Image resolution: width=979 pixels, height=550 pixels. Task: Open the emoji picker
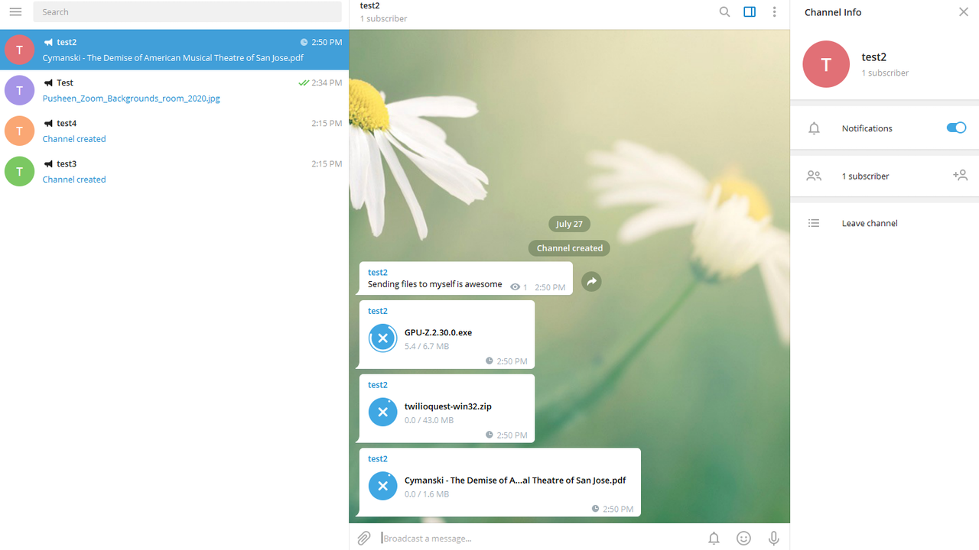coord(743,539)
